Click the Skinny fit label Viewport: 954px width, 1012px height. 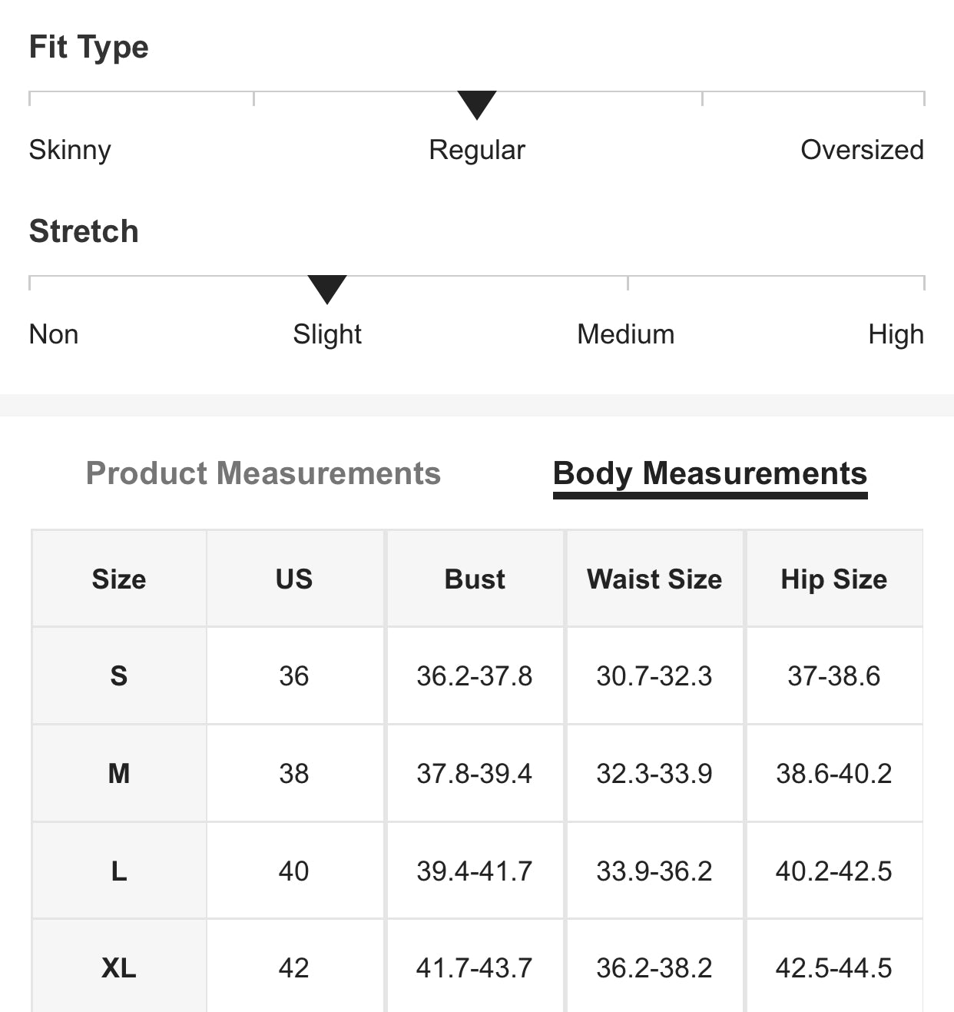[x=70, y=150]
